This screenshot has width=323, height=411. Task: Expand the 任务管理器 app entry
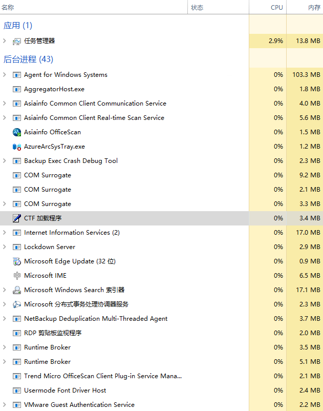click(x=5, y=41)
